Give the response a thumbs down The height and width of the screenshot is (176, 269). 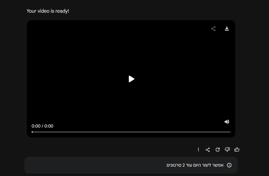coord(227,149)
